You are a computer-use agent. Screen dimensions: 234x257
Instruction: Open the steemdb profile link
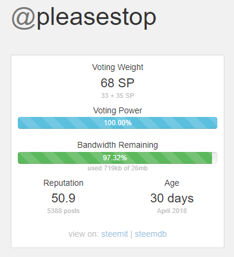[151, 234]
